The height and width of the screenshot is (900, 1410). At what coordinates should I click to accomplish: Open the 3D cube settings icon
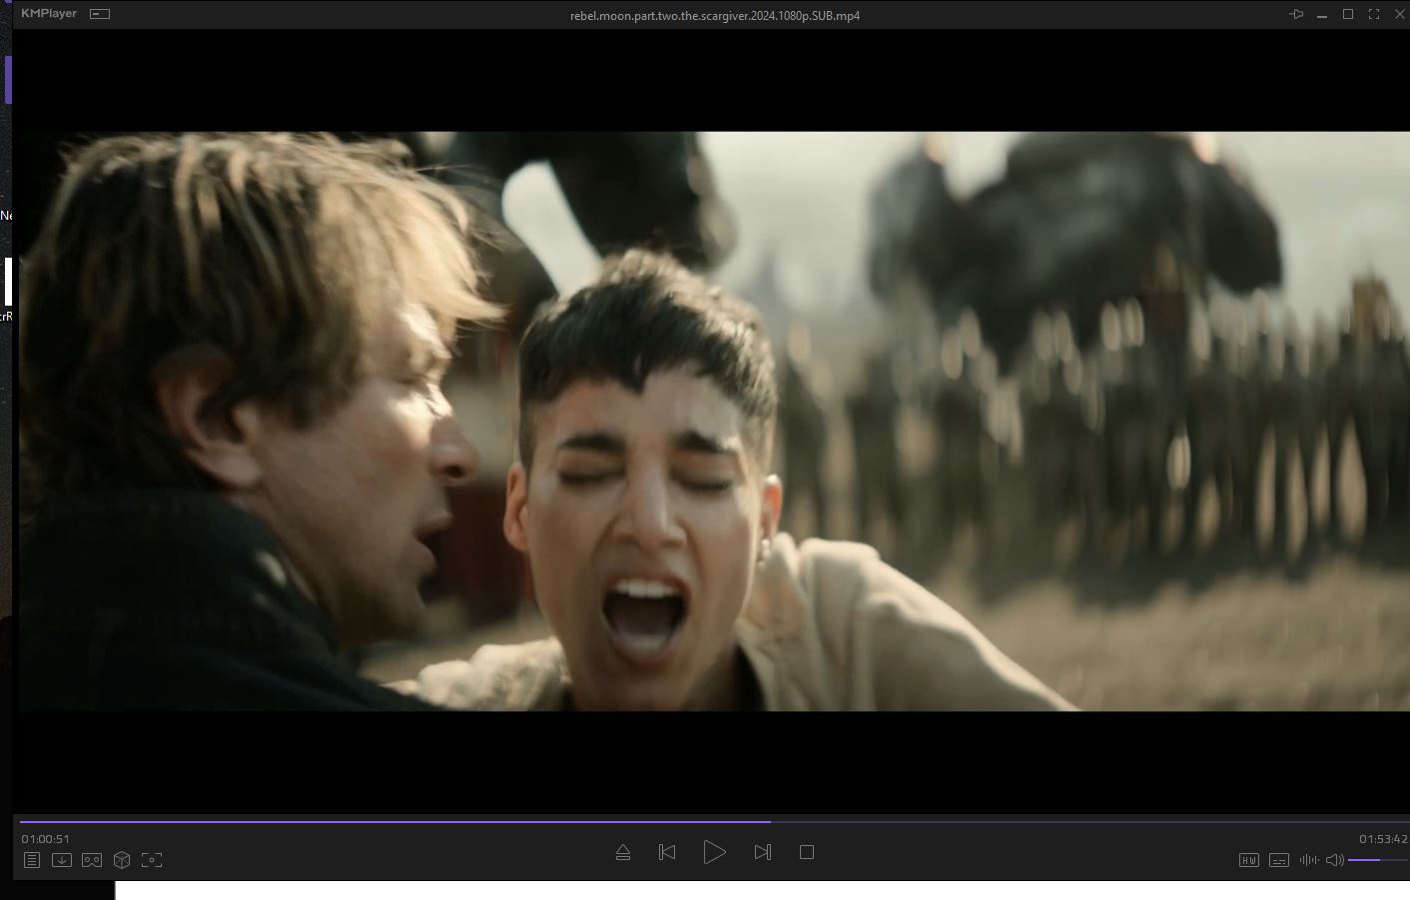pyautogui.click(x=122, y=860)
